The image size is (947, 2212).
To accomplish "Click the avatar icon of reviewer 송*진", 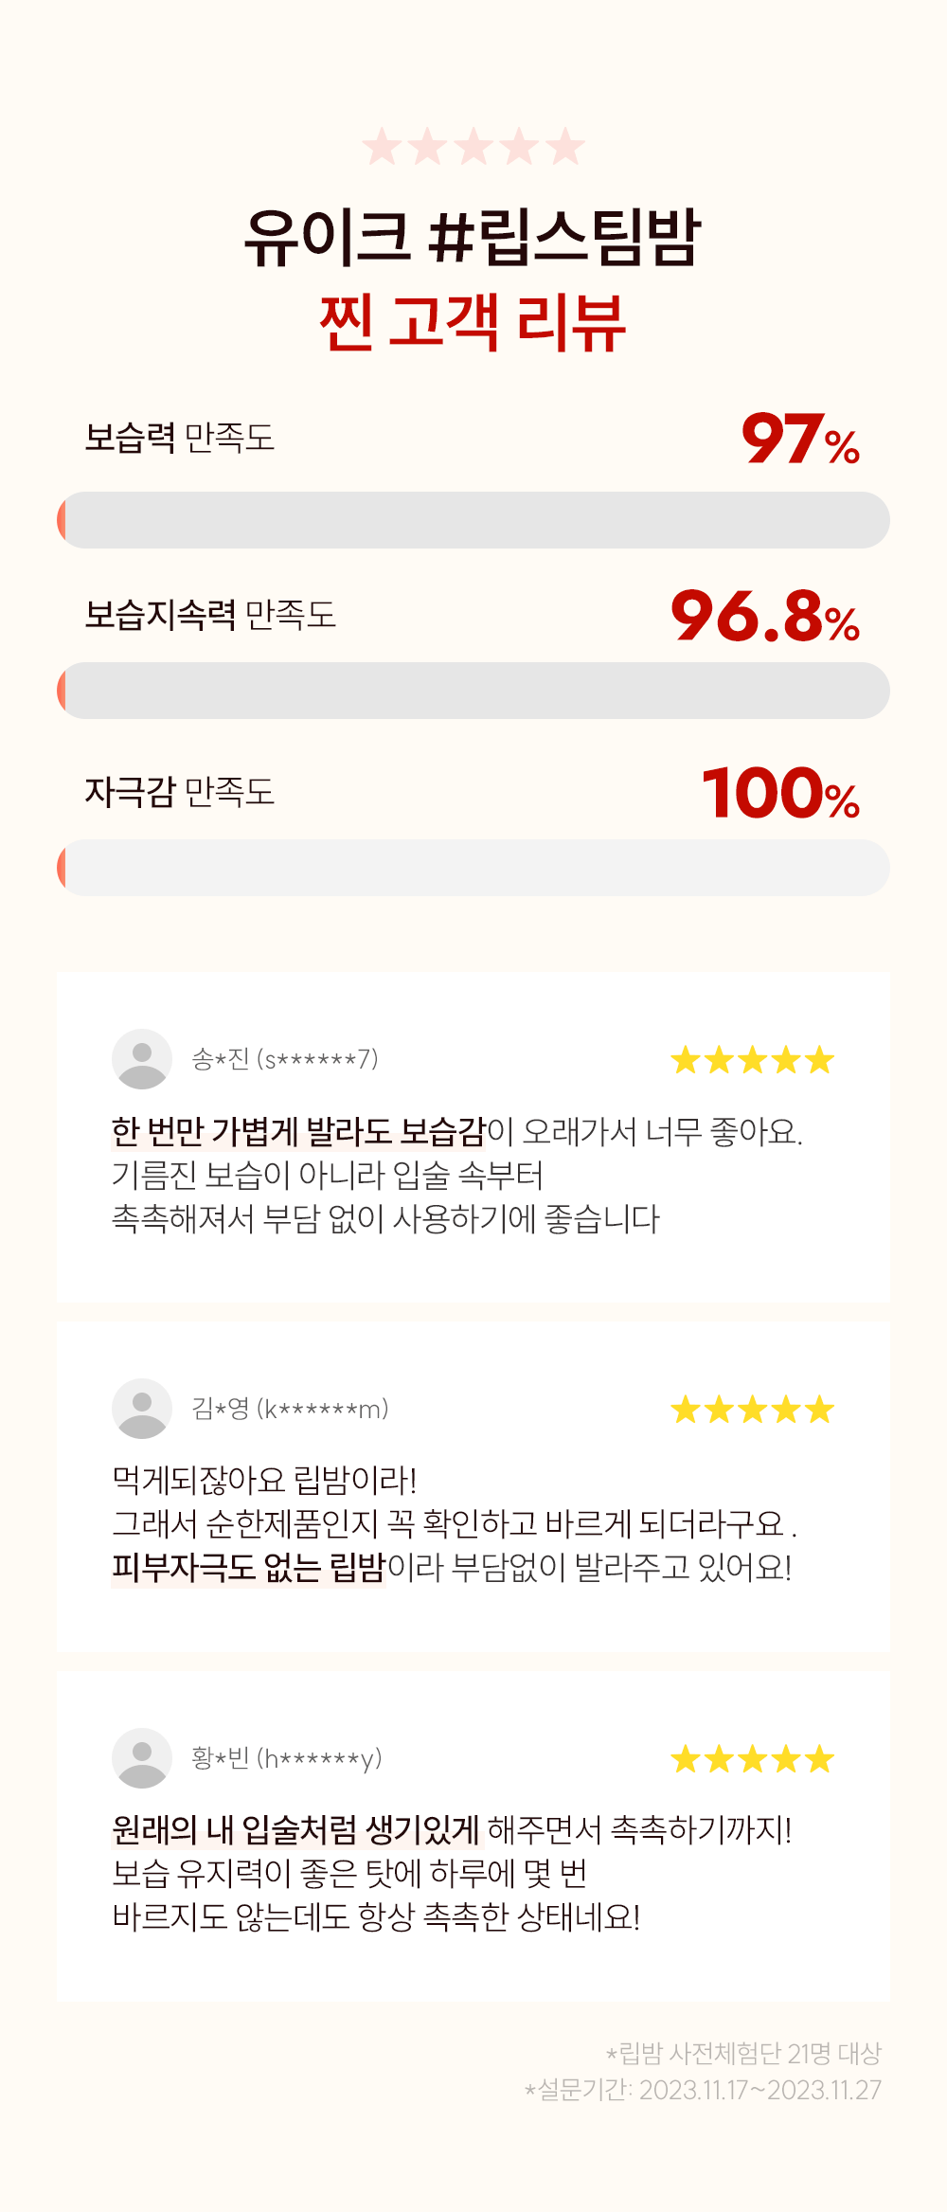I will (x=142, y=1059).
